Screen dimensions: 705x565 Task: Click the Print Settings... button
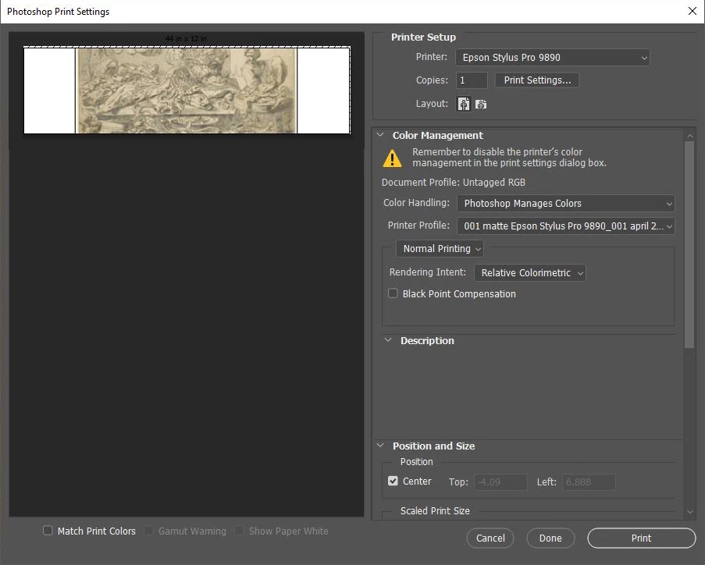(x=537, y=80)
